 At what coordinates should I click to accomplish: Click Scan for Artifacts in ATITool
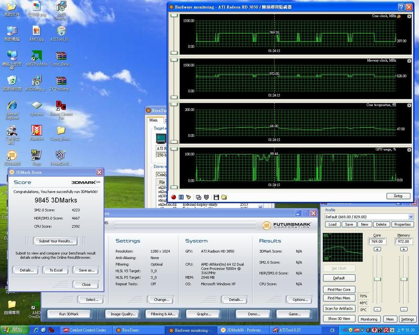(x=339, y=308)
